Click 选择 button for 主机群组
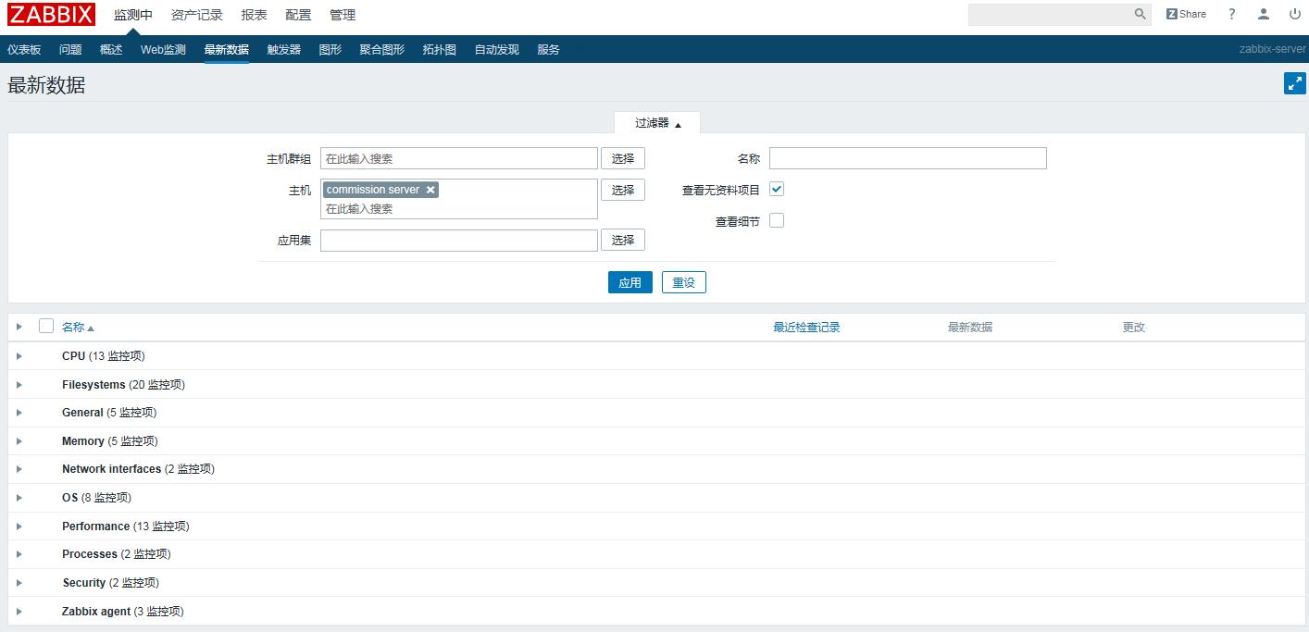1309x632 pixels. (x=623, y=158)
